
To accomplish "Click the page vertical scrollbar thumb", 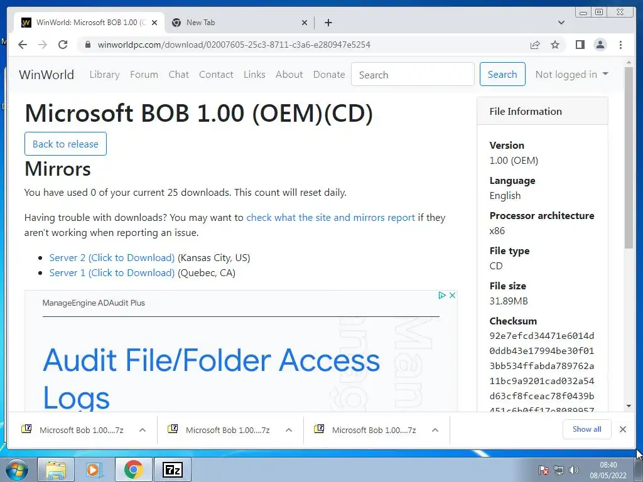I will (x=629, y=158).
